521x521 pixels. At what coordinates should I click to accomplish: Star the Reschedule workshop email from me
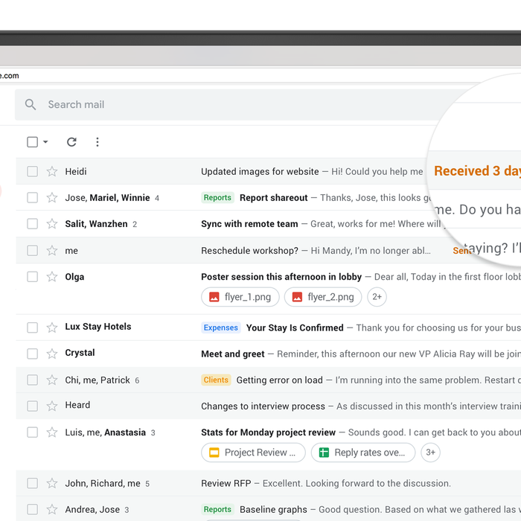click(x=52, y=251)
